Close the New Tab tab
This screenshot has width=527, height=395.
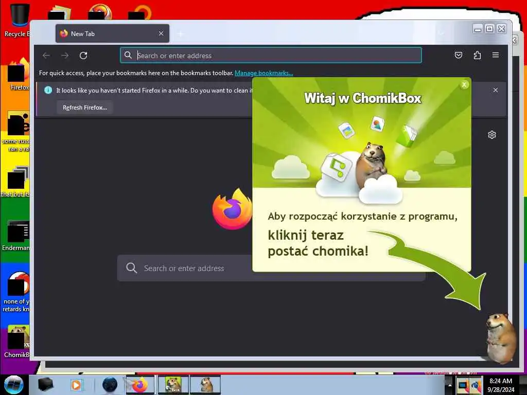coord(161,33)
